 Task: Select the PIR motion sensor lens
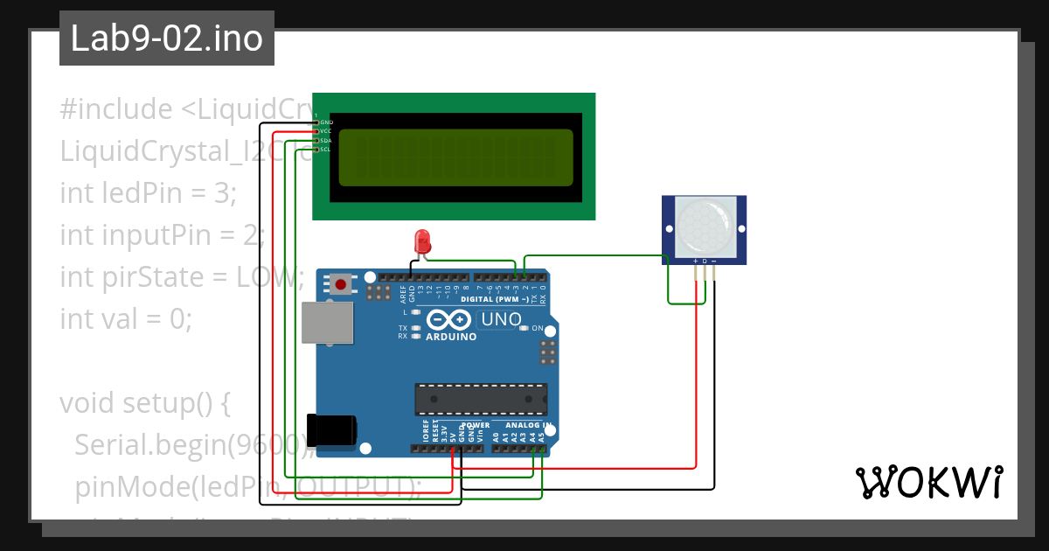tap(704, 226)
